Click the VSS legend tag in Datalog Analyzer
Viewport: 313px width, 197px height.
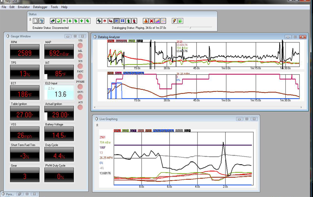[110, 73]
